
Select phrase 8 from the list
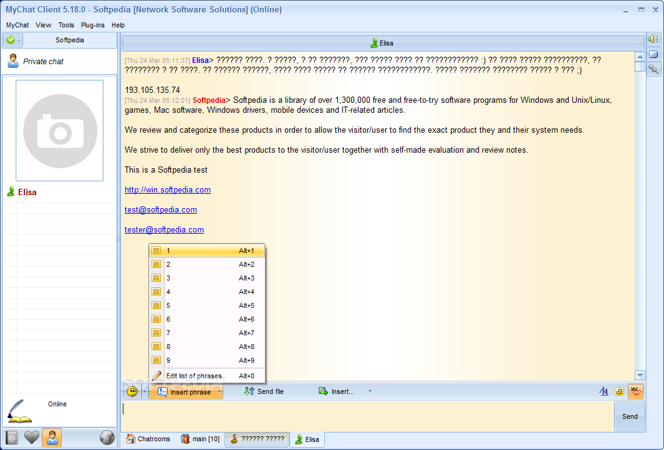207,347
